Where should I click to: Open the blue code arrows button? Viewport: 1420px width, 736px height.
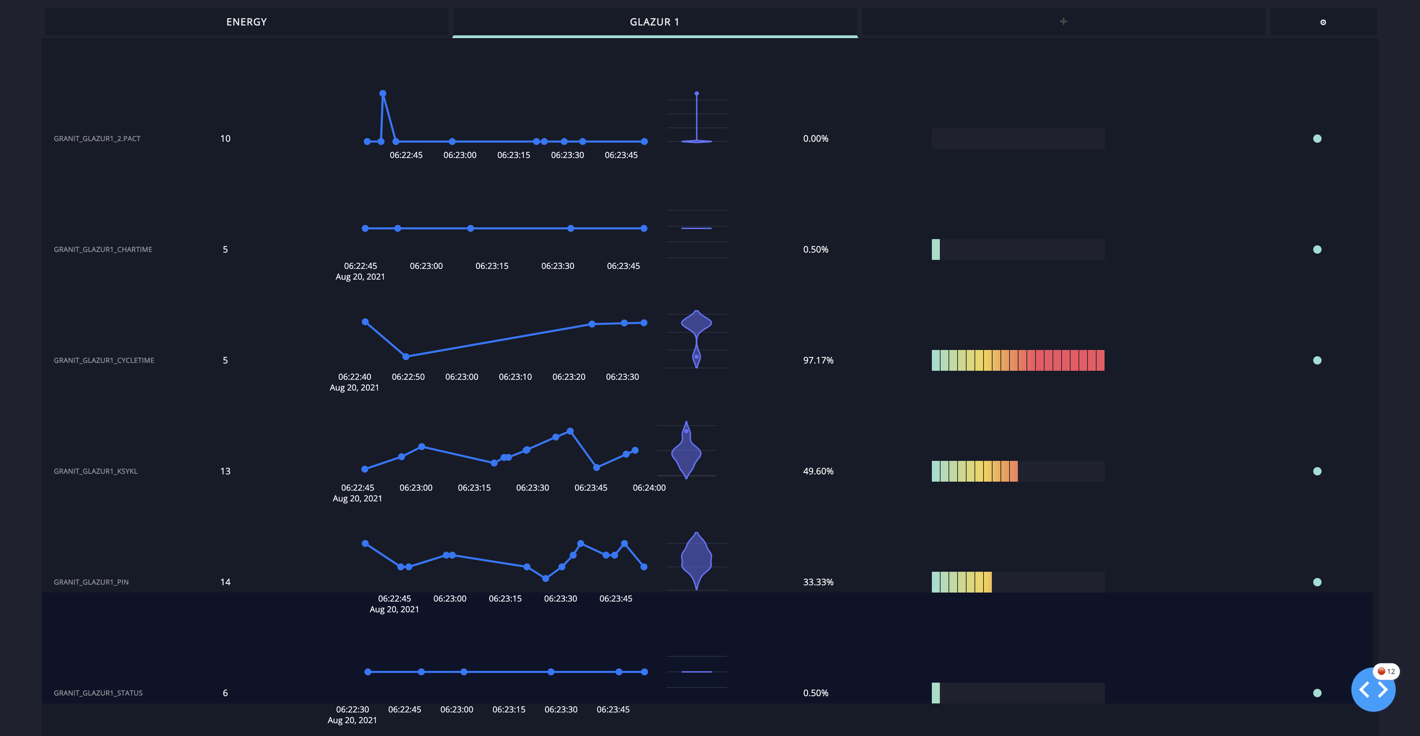pyautogui.click(x=1373, y=689)
